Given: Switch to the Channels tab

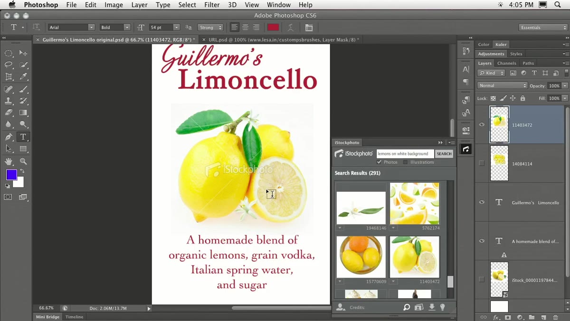Looking at the screenshot, I should click(507, 63).
